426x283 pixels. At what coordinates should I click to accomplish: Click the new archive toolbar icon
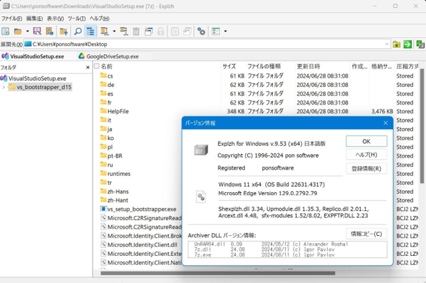tap(5, 31)
